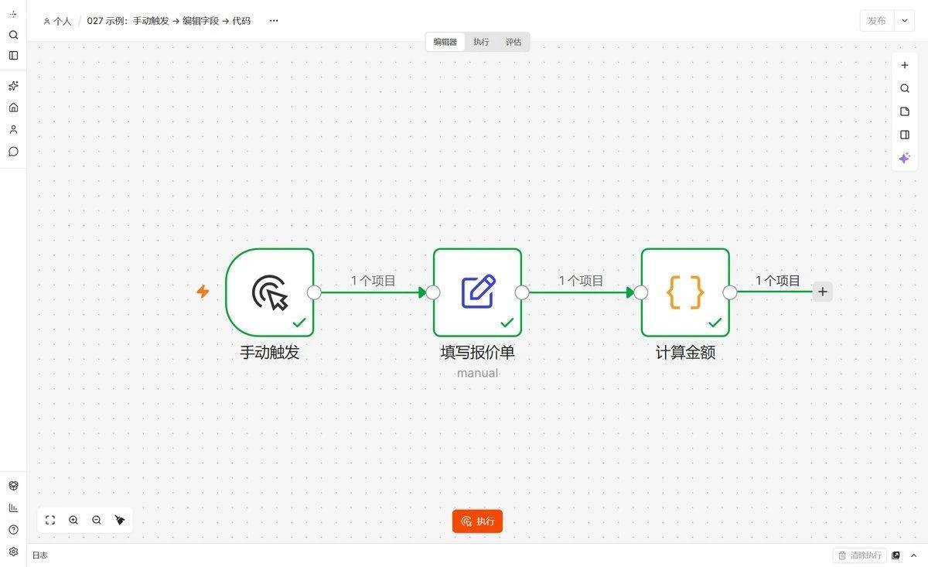This screenshot has height=567, width=928.
Task: Select the 计算金额 code node
Action: tap(685, 292)
